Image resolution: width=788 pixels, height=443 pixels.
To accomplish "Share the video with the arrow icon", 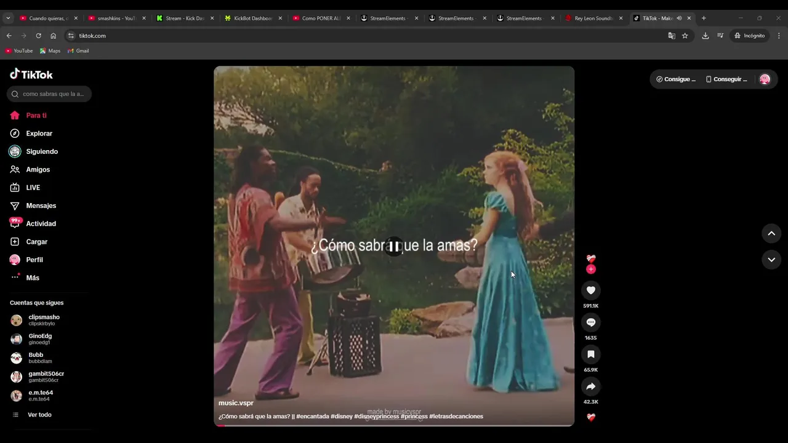I will (x=591, y=386).
